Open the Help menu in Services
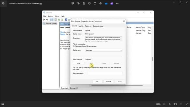 [63, 16]
